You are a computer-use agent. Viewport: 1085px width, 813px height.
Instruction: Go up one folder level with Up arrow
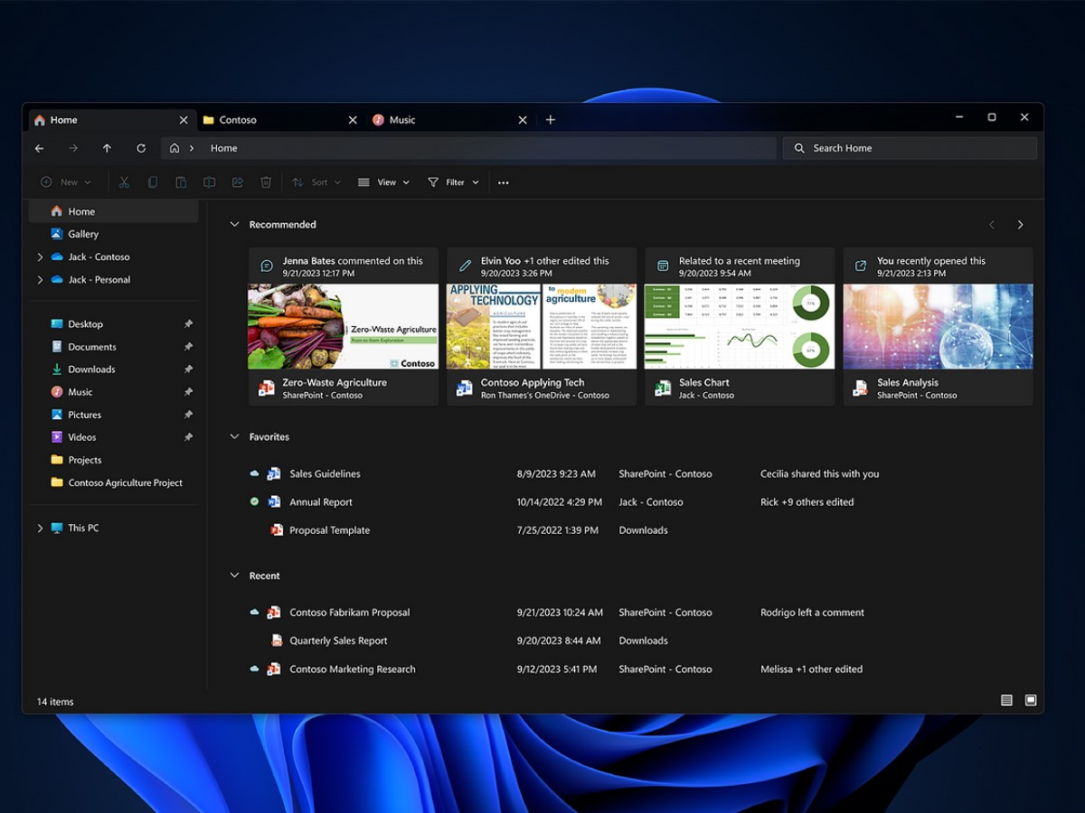[107, 148]
